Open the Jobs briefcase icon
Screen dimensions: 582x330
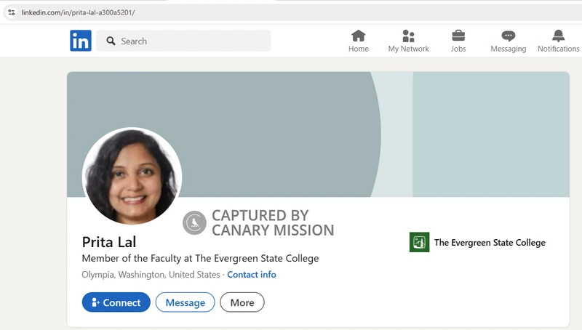pyautogui.click(x=458, y=36)
